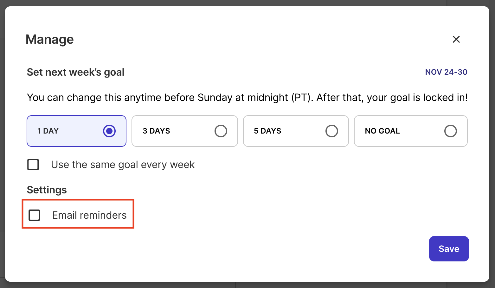This screenshot has width=495, height=288.
Task: Click the "Manage" dialog title
Action: point(50,40)
